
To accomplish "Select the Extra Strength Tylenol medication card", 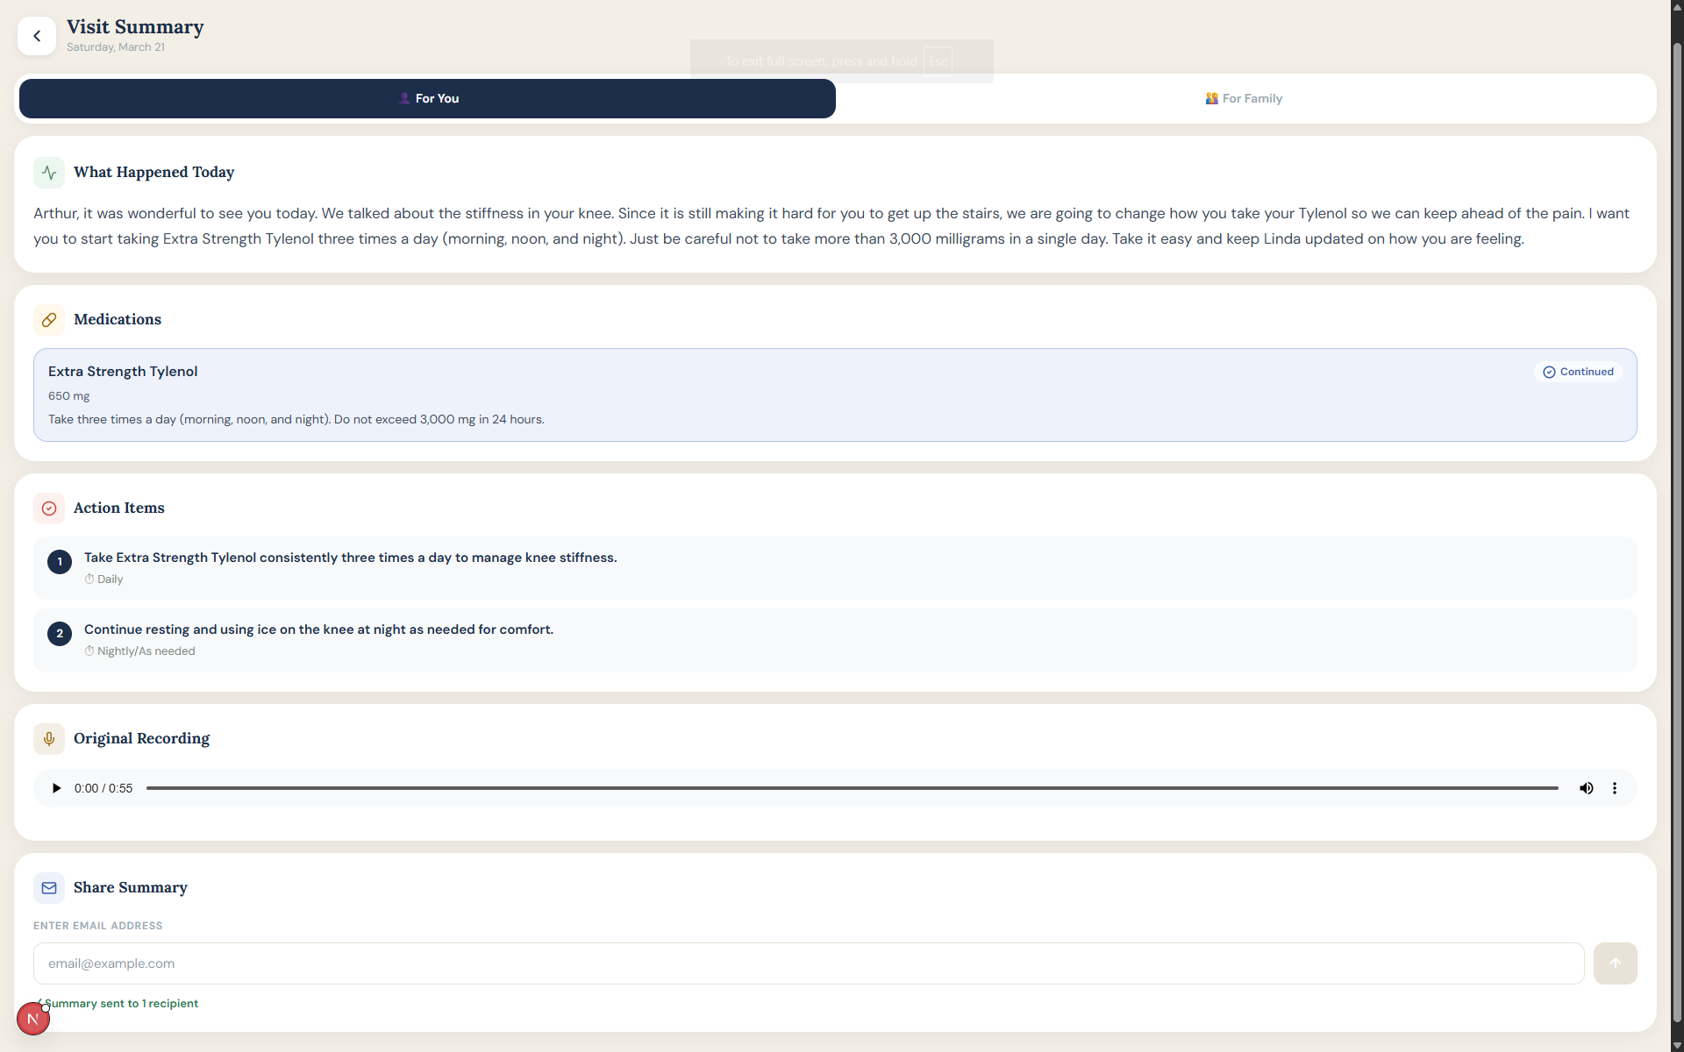I will tap(834, 395).
